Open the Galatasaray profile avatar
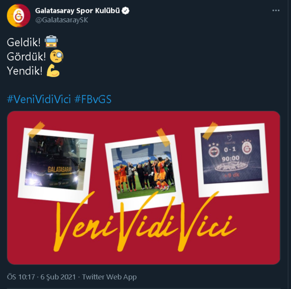Viewport: 291px width, 289px height. point(19,15)
